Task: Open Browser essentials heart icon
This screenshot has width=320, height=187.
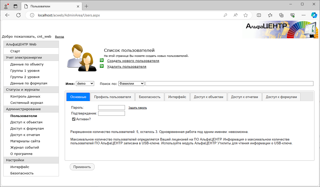Action: 292,15
